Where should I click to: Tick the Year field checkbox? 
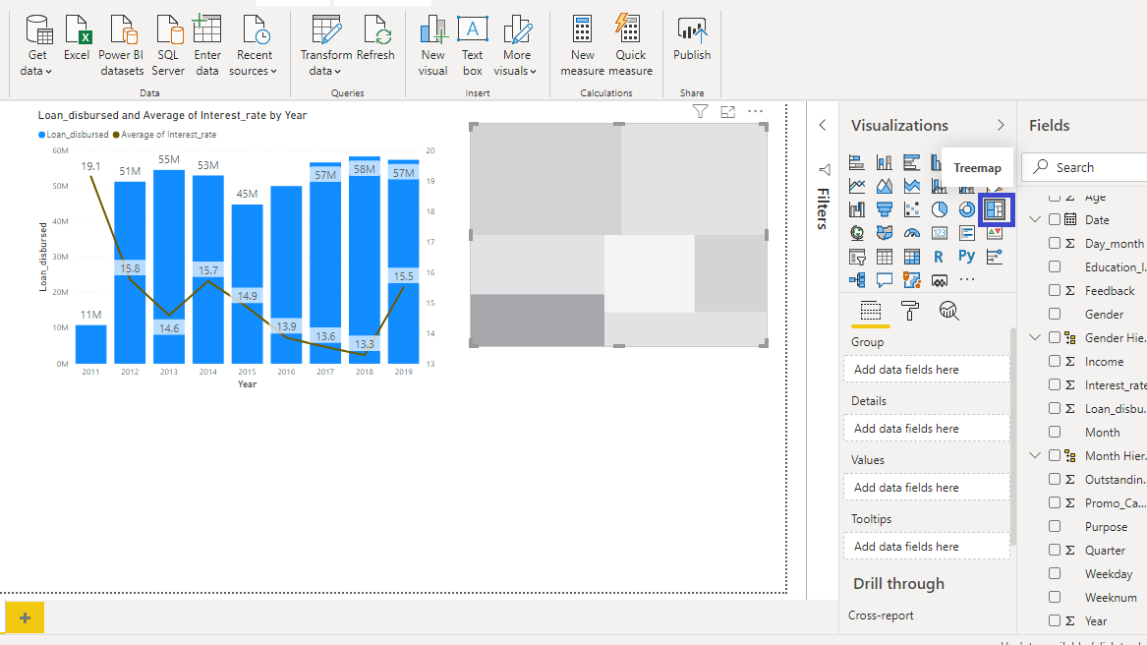click(x=1054, y=620)
